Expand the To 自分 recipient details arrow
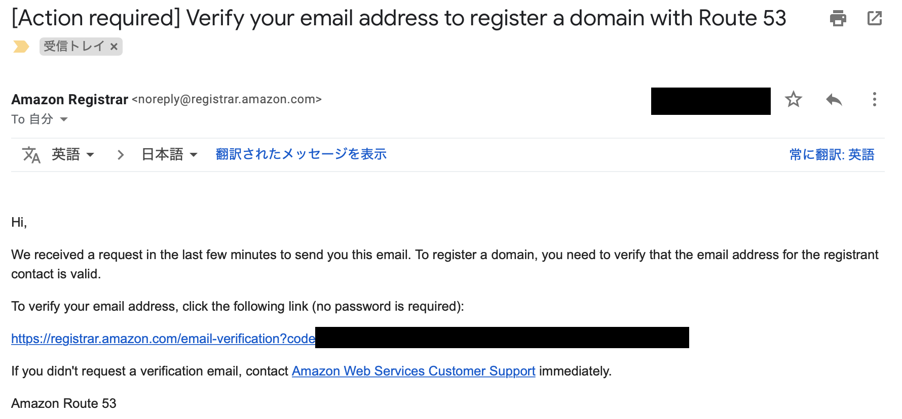The width and height of the screenshot is (902, 419). 64,119
